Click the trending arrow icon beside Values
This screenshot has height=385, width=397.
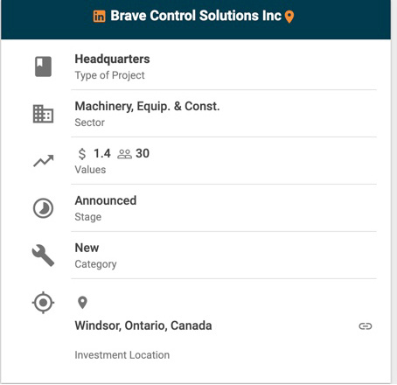[43, 161]
